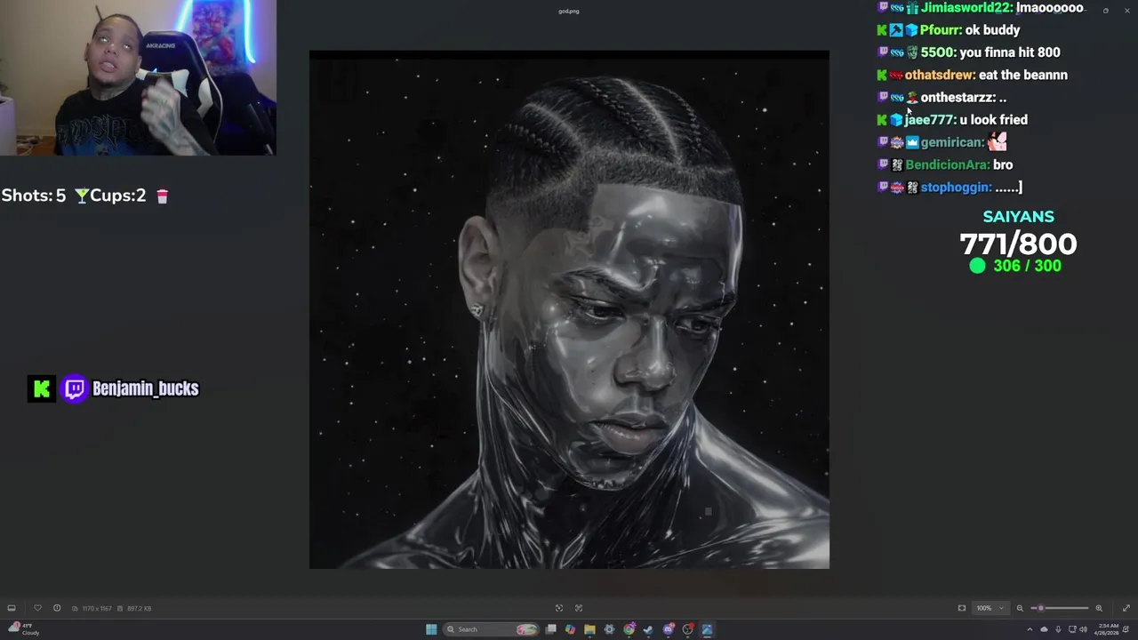Click the webcam overlay
1138x640 pixels.
coord(138,77)
